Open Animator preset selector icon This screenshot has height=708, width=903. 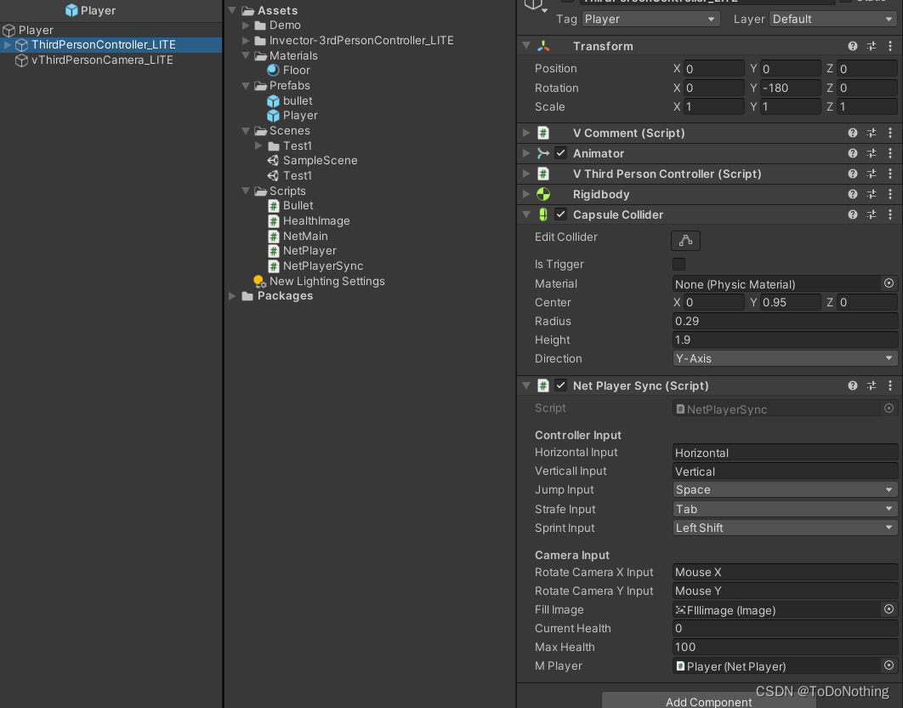coord(872,153)
